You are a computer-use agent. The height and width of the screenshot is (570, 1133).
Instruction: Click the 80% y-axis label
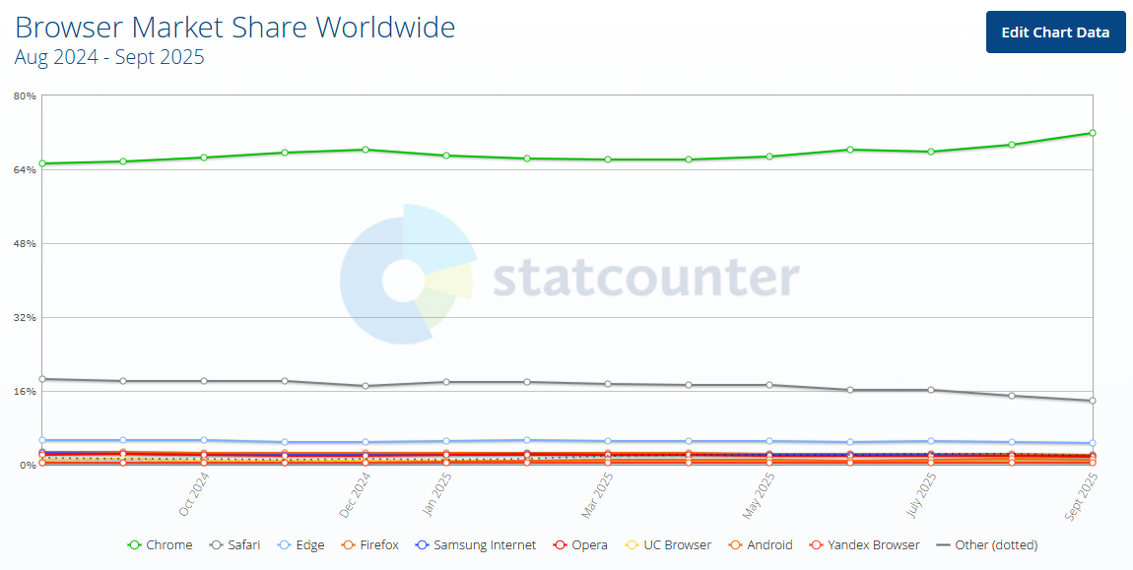click(x=24, y=96)
